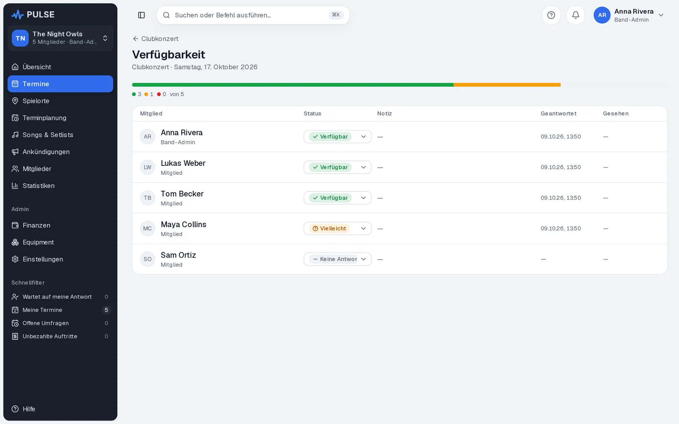Click the Einstellungen gear icon
The width and height of the screenshot is (679, 424).
pyautogui.click(x=15, y=259)
